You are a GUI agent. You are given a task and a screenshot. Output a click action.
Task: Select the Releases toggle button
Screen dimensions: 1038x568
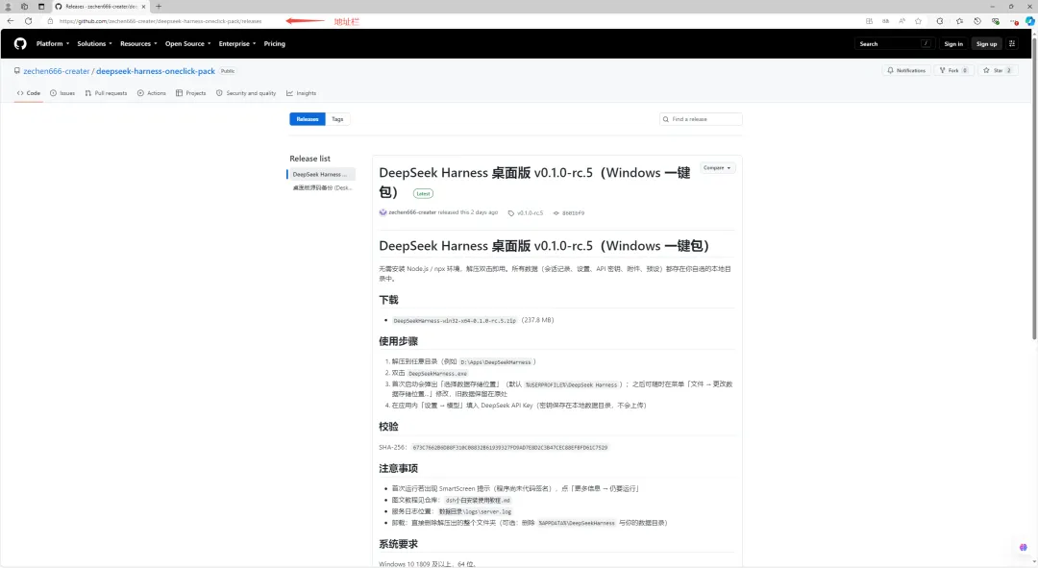coord(308,119)
